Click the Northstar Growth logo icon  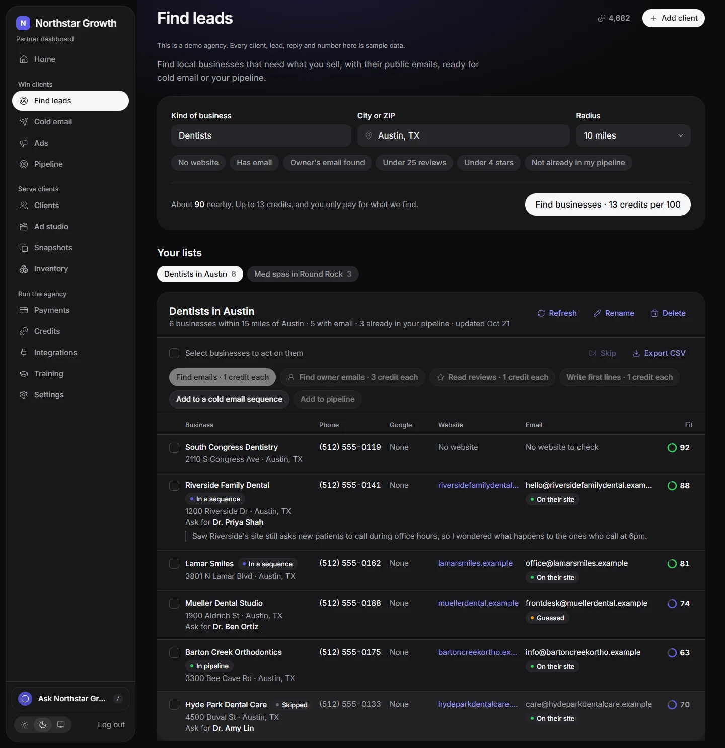click(23, 23)
